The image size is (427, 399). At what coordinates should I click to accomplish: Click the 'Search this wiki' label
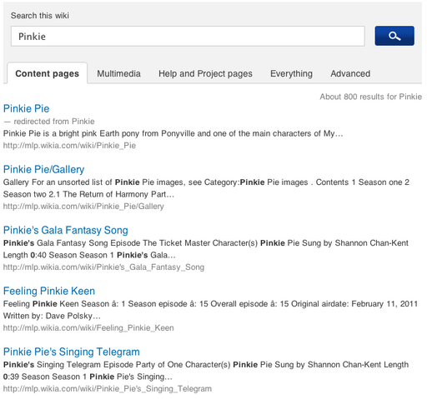(x=40, y=16)
